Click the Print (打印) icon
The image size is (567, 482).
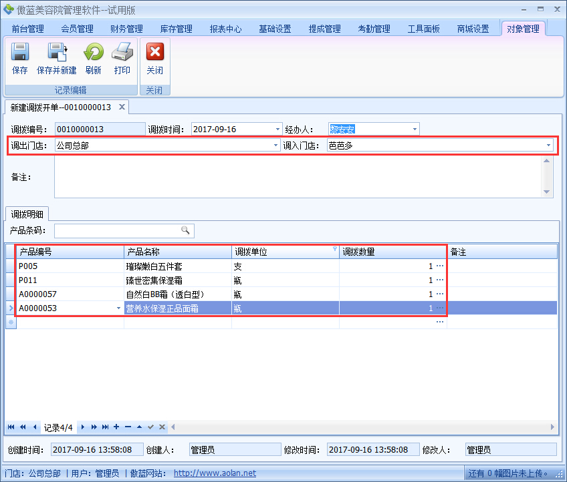pyautogui.click(x=122, y=53)
